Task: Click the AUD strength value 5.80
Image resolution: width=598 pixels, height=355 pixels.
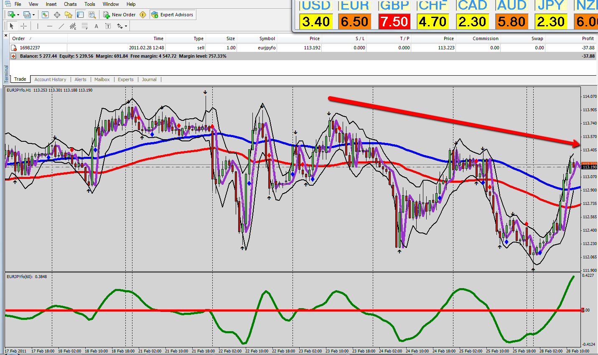Action: pyautogui.click(x=511, y=22)
